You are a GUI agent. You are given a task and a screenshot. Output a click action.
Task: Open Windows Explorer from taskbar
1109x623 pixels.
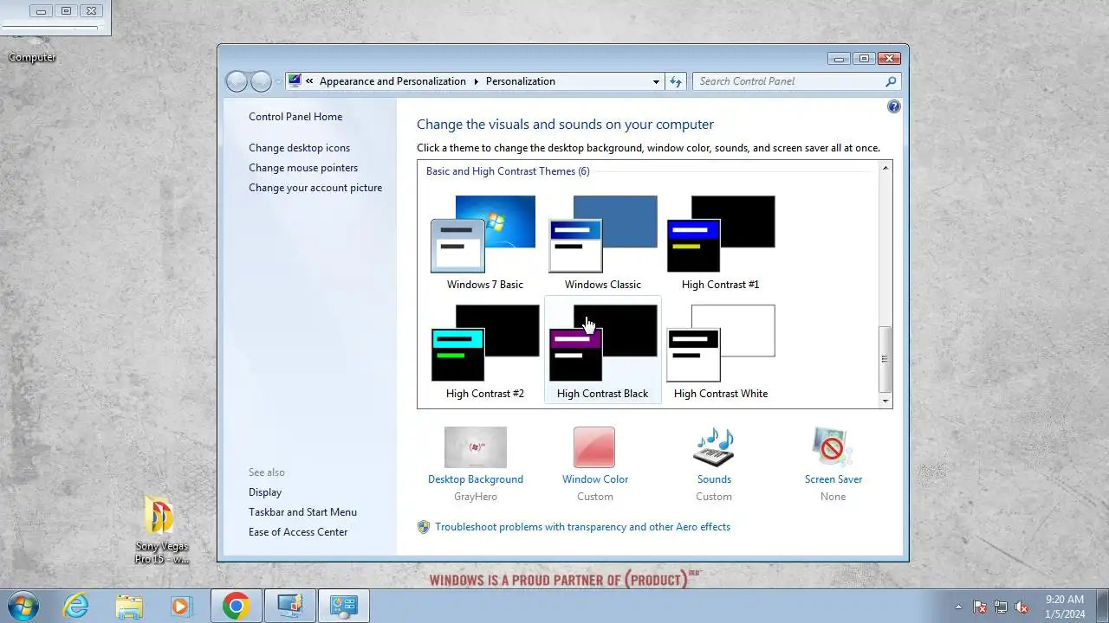129,606
